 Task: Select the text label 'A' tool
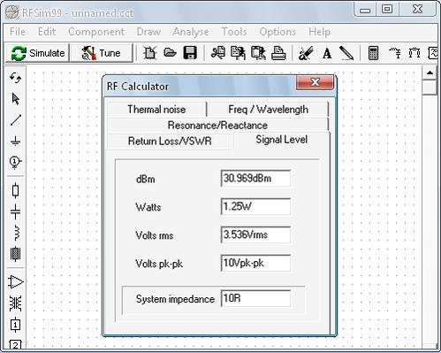327,54
